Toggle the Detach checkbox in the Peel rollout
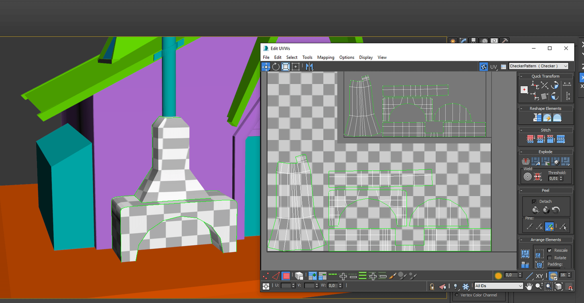 tap(535, 201)
